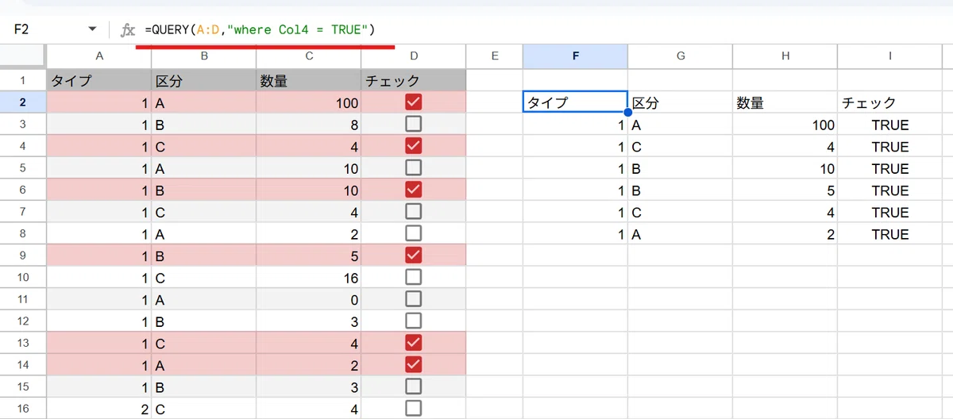The width and height of the screenshot is (953, 419).
Task: Select row 2 by its row number
Action: click(x=23, y=102)
